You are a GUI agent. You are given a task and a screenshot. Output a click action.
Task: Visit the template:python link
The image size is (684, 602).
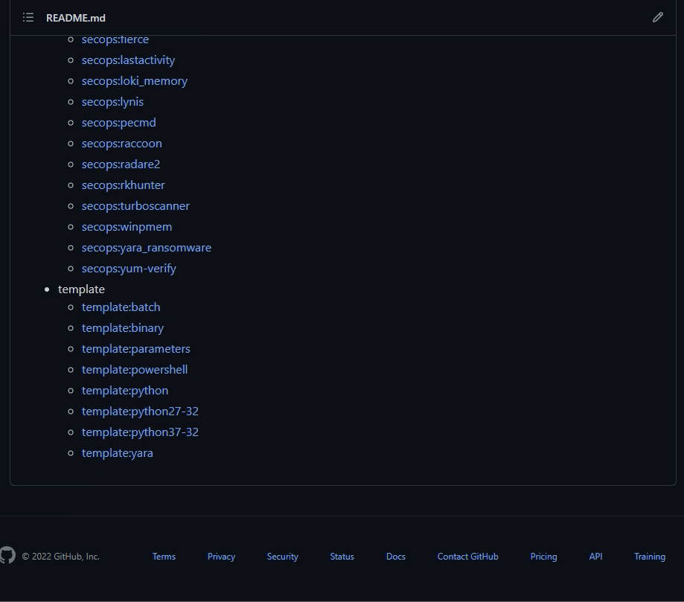[x=125, y=391]
